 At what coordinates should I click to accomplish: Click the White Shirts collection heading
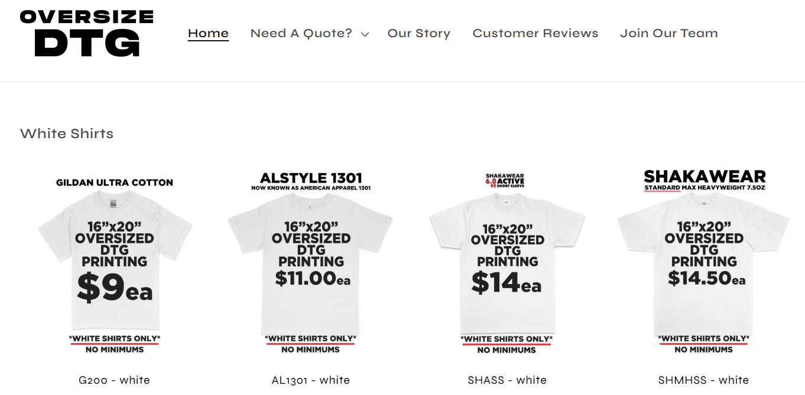pos(67,133)
